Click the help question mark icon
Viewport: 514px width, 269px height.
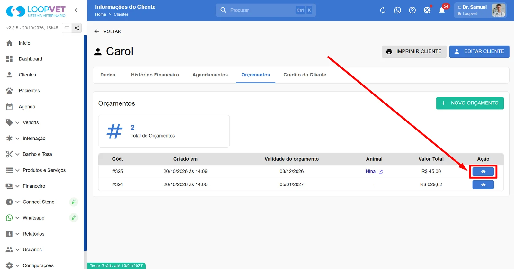coord(412,10)
